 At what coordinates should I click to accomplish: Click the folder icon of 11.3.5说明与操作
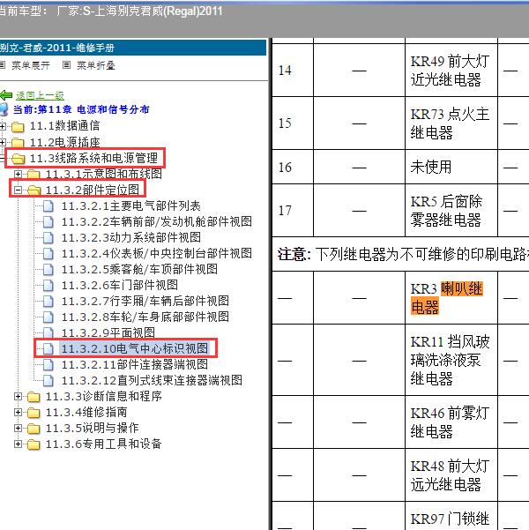[34, 429]
